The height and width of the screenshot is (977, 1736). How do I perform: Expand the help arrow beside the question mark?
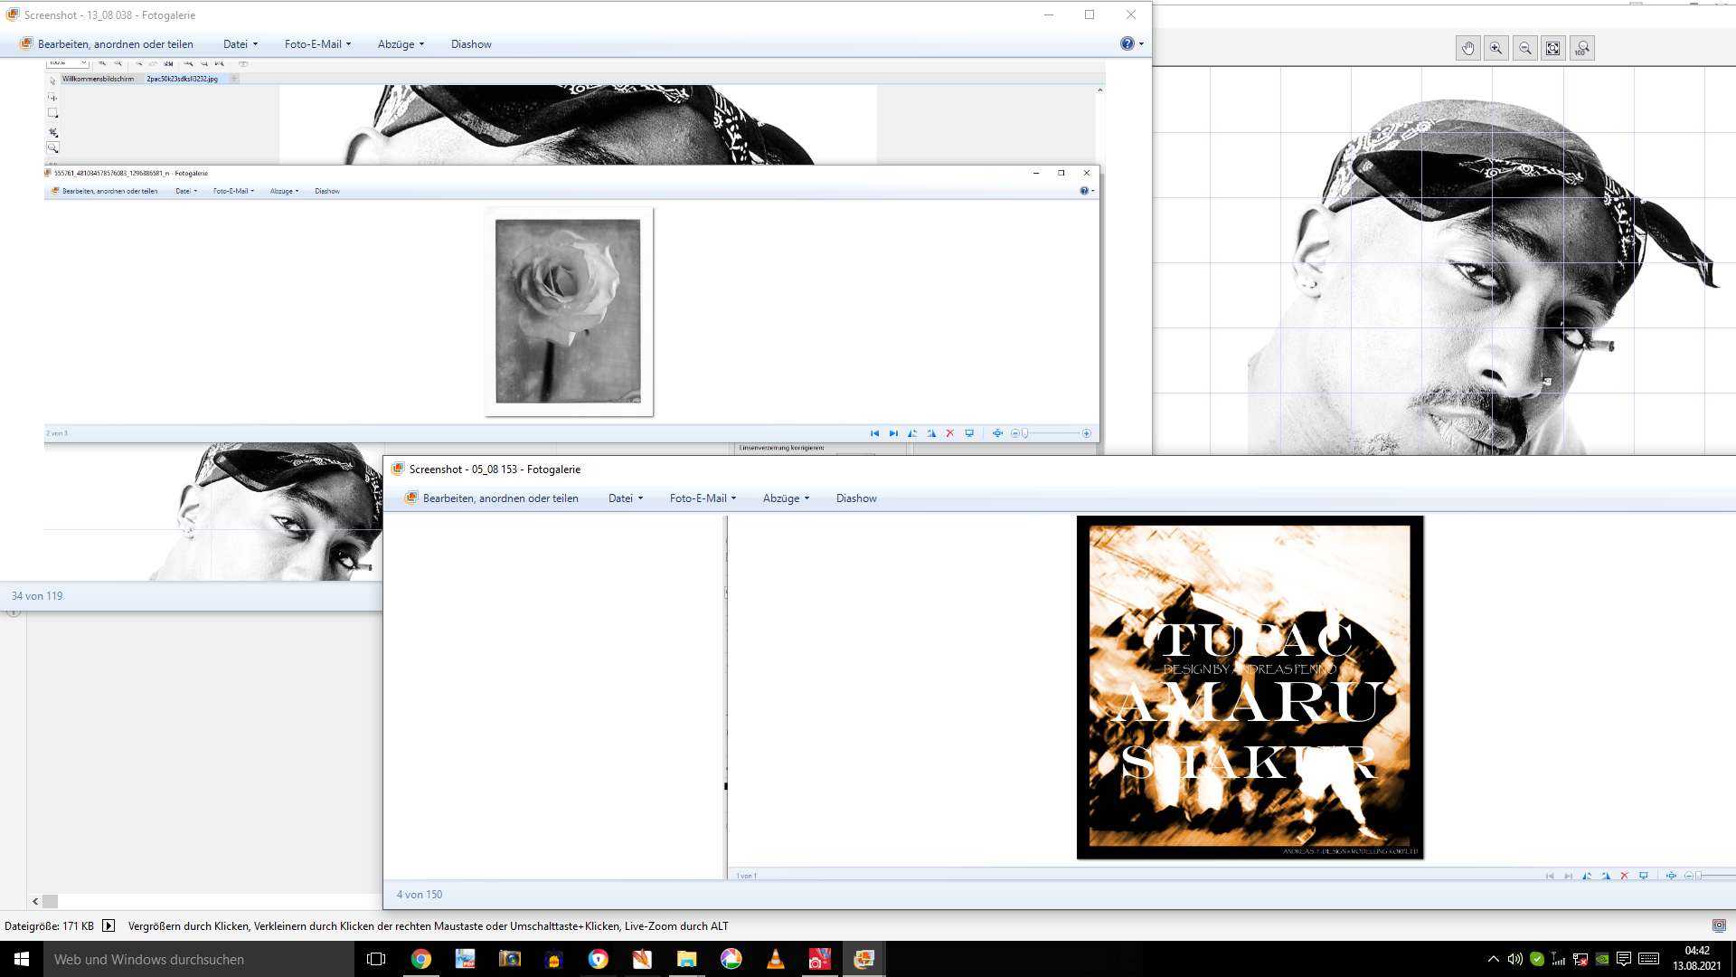[1141, 44]
